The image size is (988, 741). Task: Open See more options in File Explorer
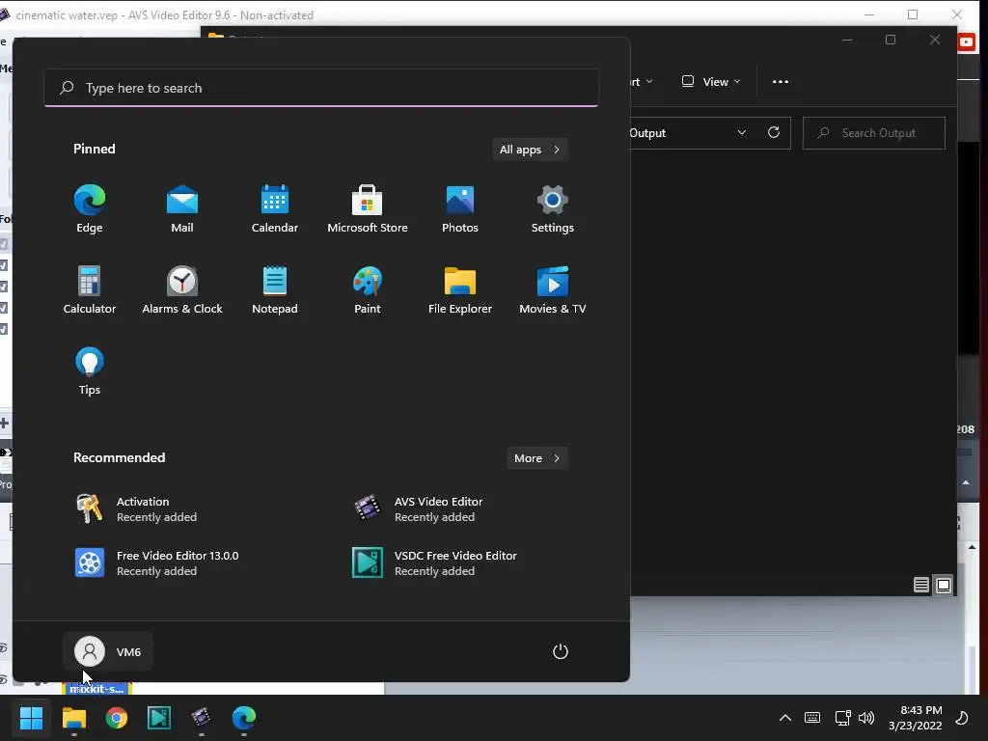pyautogui.click(x=780, y=81)
